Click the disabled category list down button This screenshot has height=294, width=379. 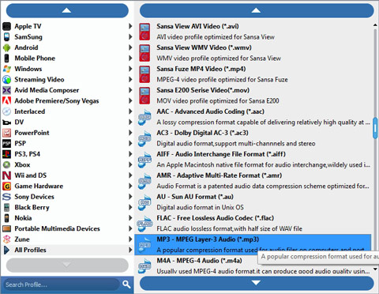[67, 265]
